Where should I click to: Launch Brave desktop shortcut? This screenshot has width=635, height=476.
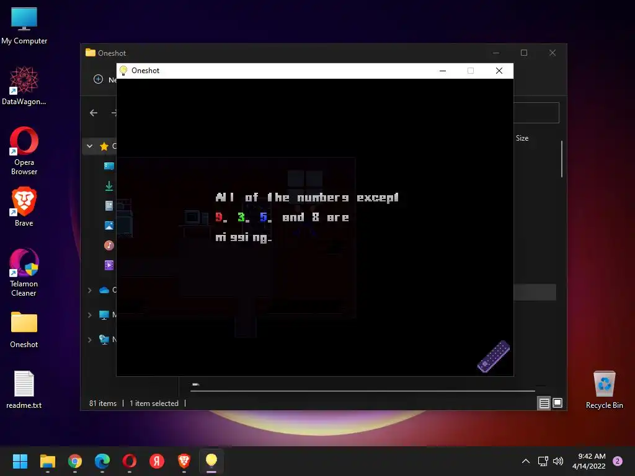click(x=24, y=207)
